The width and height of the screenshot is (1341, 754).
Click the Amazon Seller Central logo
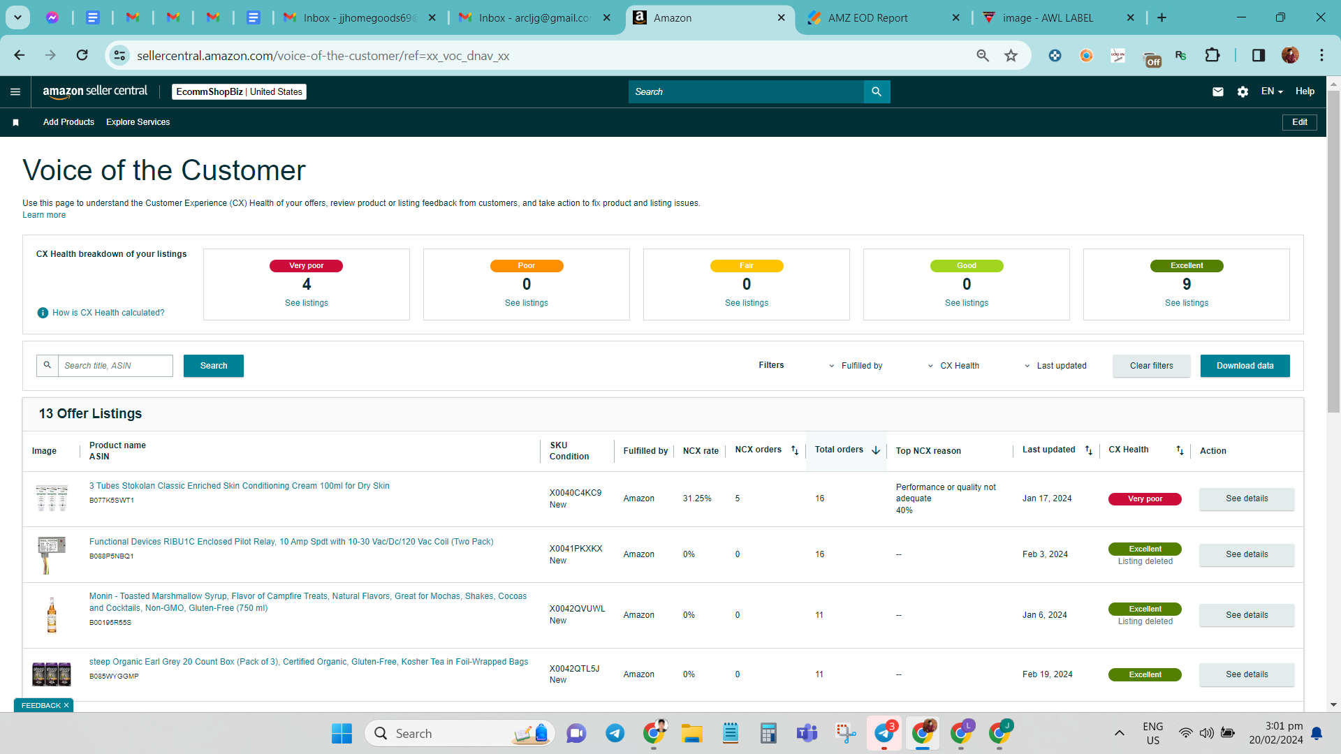point(95,91)
